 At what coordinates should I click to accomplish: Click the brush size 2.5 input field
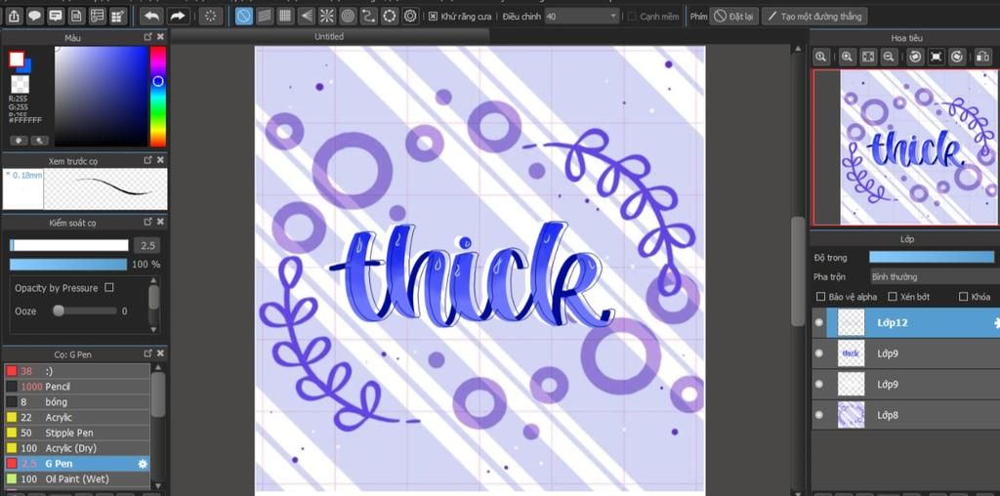(146, 245)
